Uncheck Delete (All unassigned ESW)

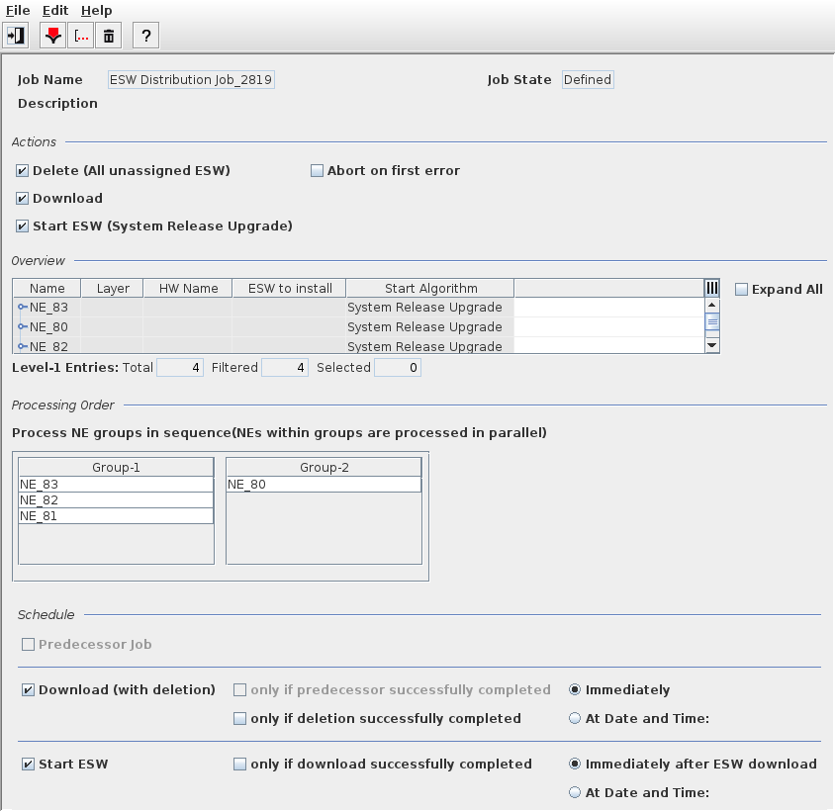point(23,171)
